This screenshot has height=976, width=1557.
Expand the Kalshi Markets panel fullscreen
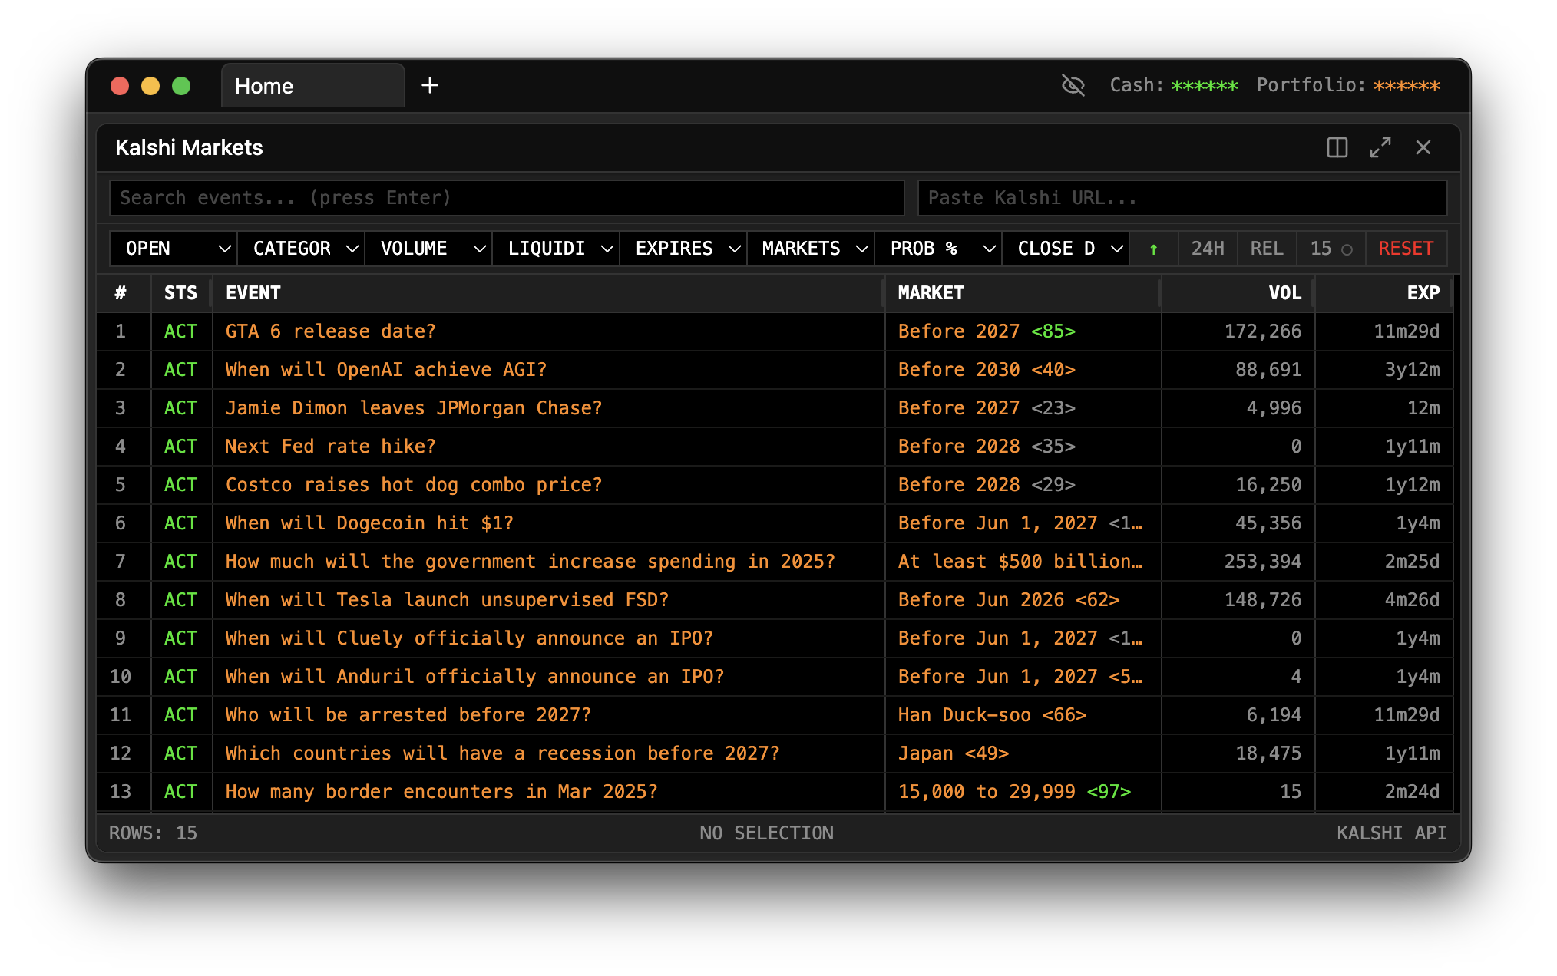(1380, 147)
